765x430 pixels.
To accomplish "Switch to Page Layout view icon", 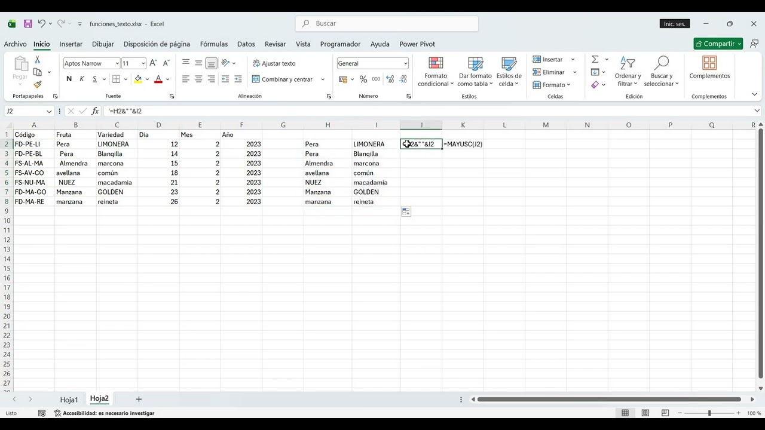I will pos(645,413).
